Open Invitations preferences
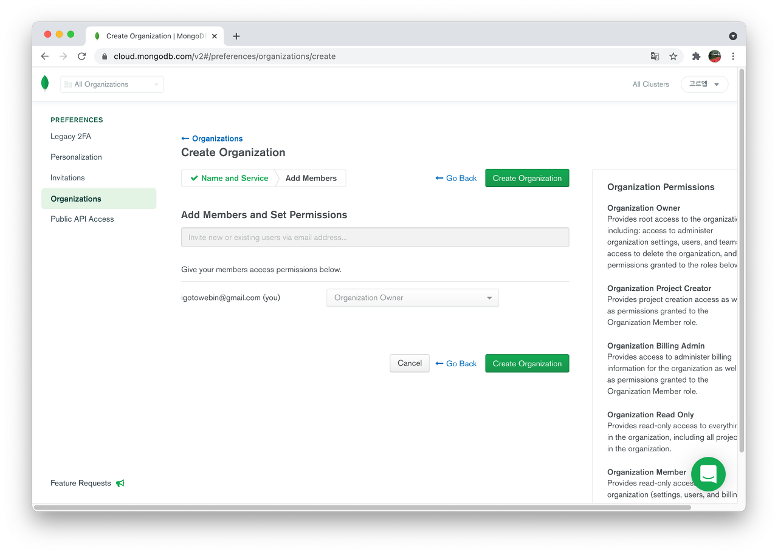This screenshot has width=778, height=554. click(67, 178)
